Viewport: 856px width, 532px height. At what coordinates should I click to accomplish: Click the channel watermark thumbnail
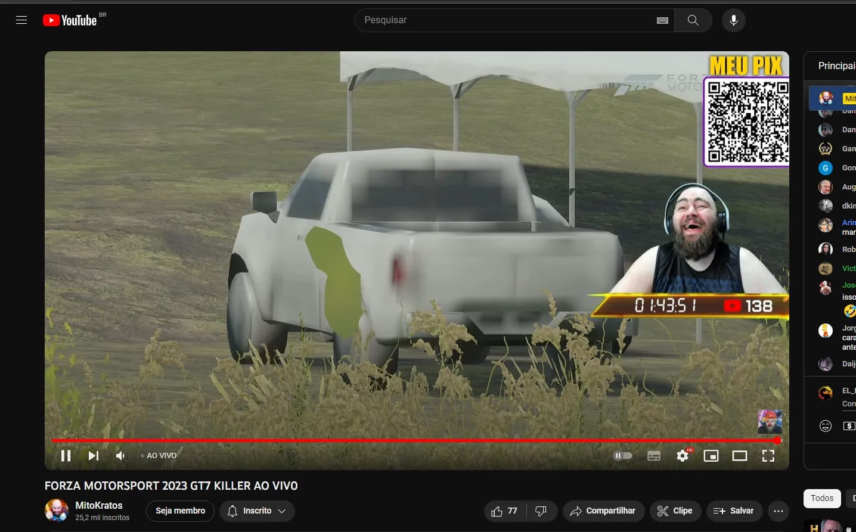tap(770, 422)
